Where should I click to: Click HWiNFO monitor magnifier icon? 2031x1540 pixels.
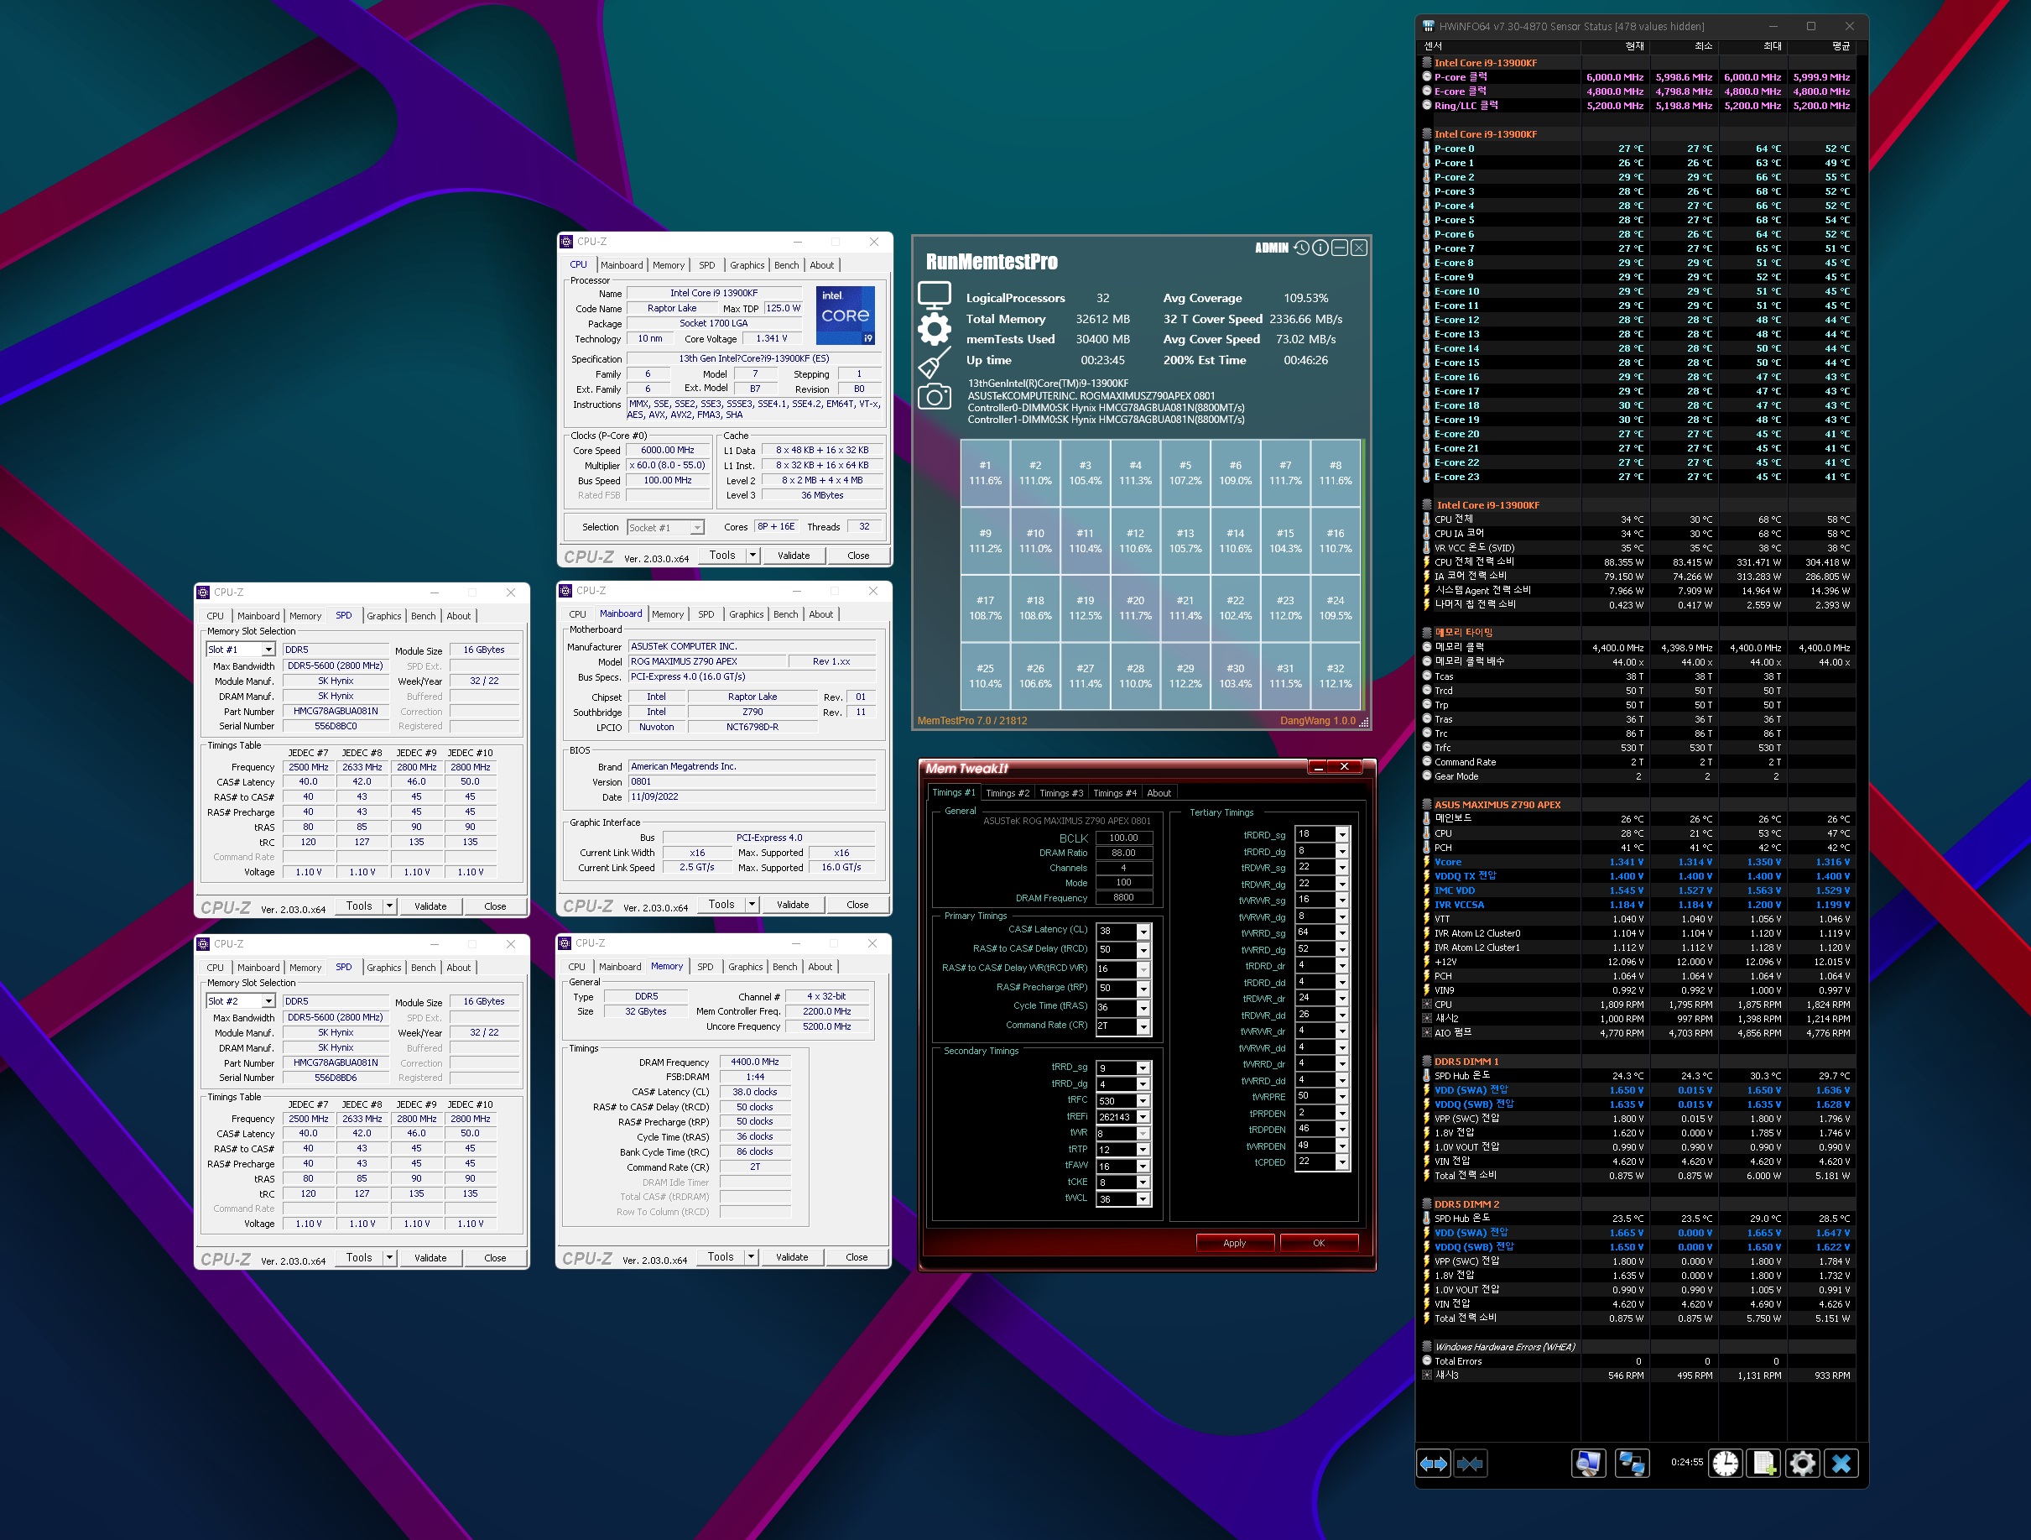(1588, 1463)
